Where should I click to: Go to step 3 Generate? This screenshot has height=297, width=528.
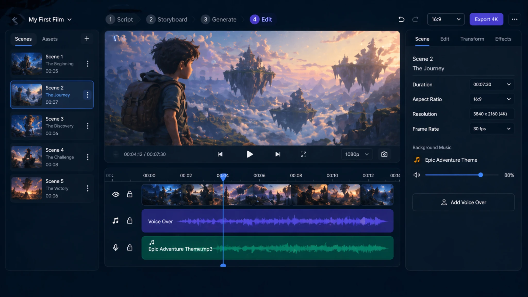pyautogui.click(x=219, y=19)
